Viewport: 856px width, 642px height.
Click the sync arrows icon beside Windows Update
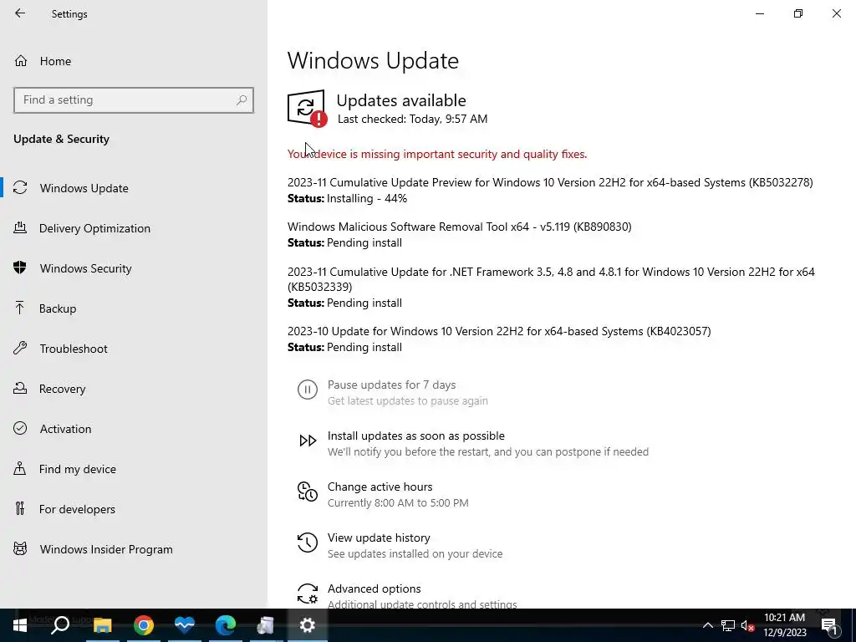coord(20,188)
